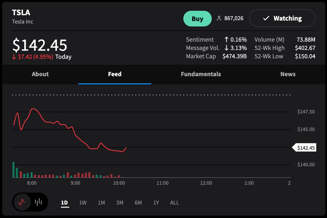Click the 52-Wk High label
Viewport: 327px width, 218px height.
point(270,48)
